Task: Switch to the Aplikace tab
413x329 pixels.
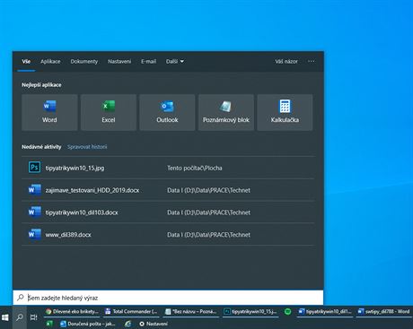Action: pyautogui.click(x=50, y=61)
